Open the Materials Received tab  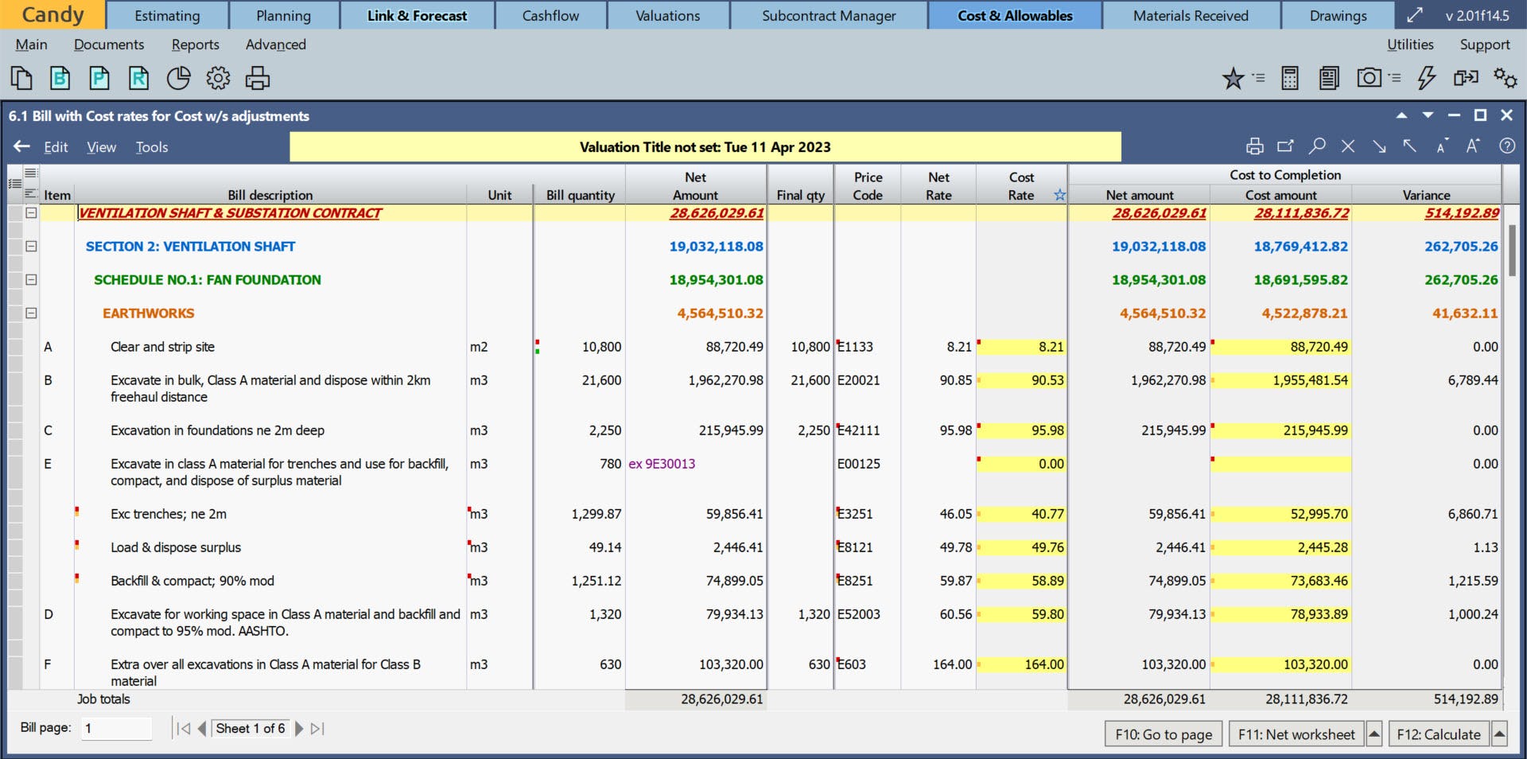pyautogui.click(x=1191, y=15)
